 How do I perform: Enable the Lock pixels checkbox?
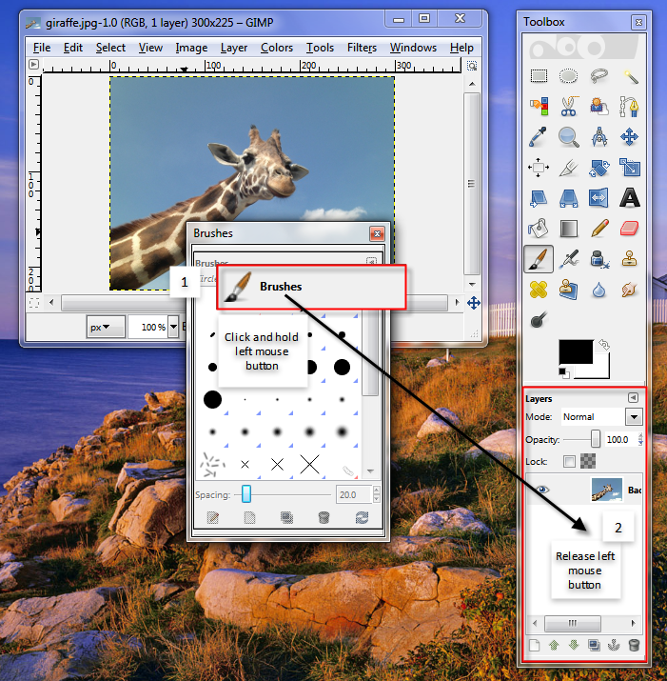[x=569, y=462]
